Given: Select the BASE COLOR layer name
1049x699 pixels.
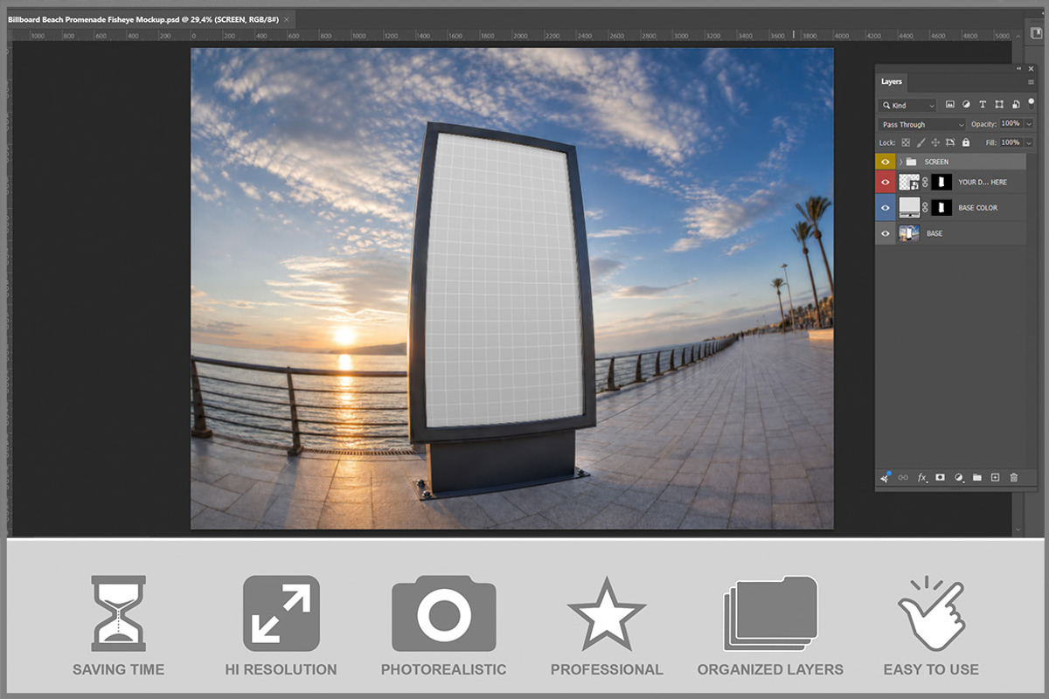Looking at the screenshot, I should pos(978,208).
